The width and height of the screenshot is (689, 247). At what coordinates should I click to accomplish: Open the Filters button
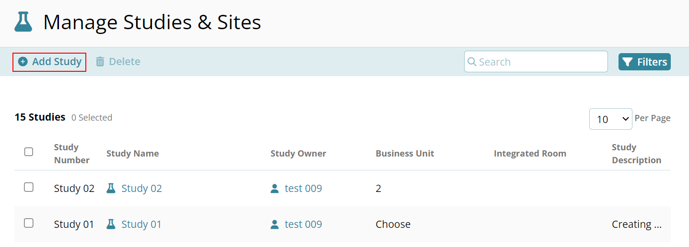tap(644, 62)
